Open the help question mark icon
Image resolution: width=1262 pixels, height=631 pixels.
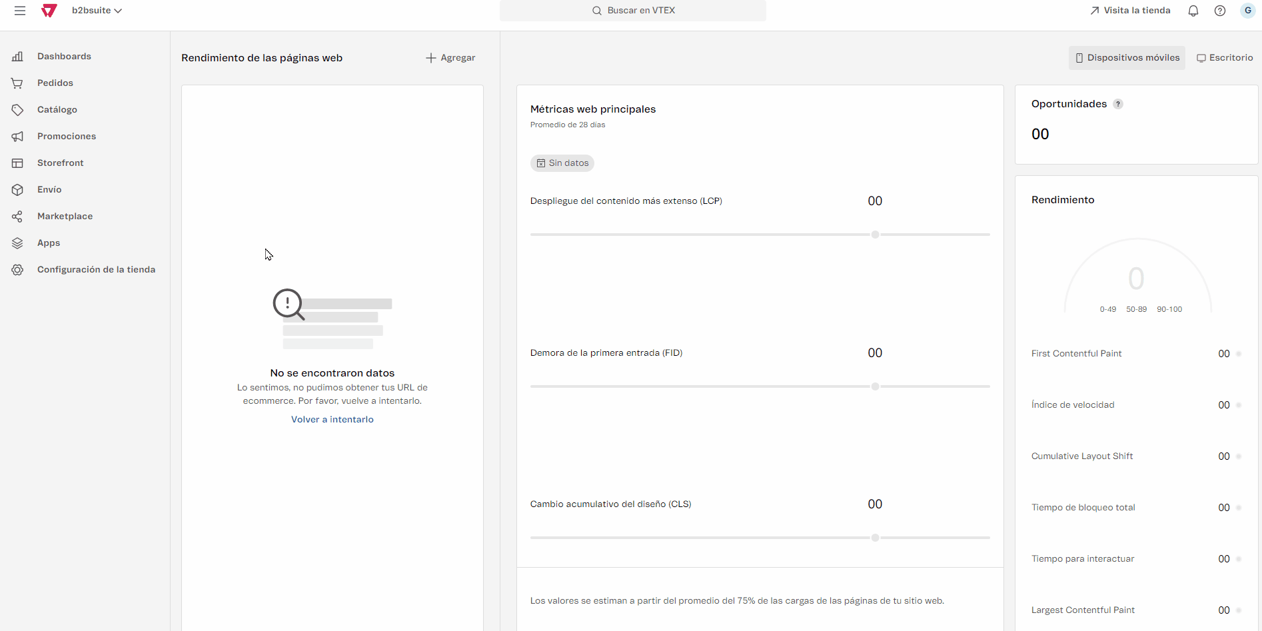(1219, 11)
